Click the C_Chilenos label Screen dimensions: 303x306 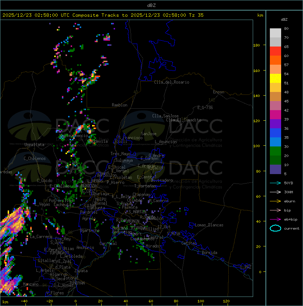tap(35, 158)
